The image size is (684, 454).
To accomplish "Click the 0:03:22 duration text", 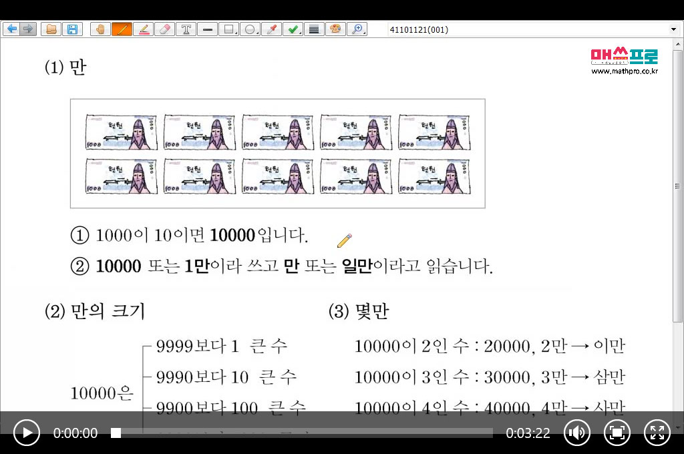I will [528, 433].
